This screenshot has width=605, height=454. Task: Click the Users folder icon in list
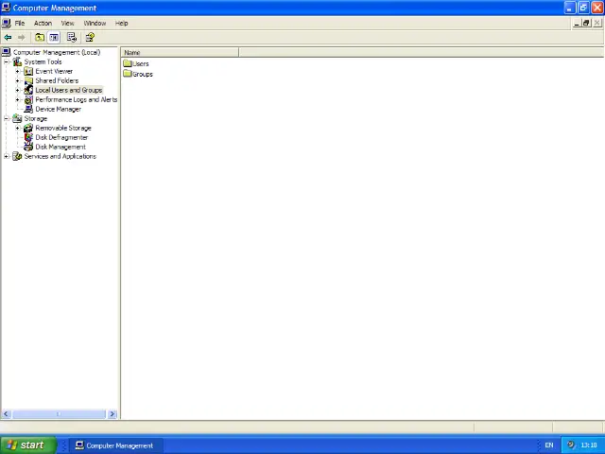pyautogui.click(x=128, y=63)
